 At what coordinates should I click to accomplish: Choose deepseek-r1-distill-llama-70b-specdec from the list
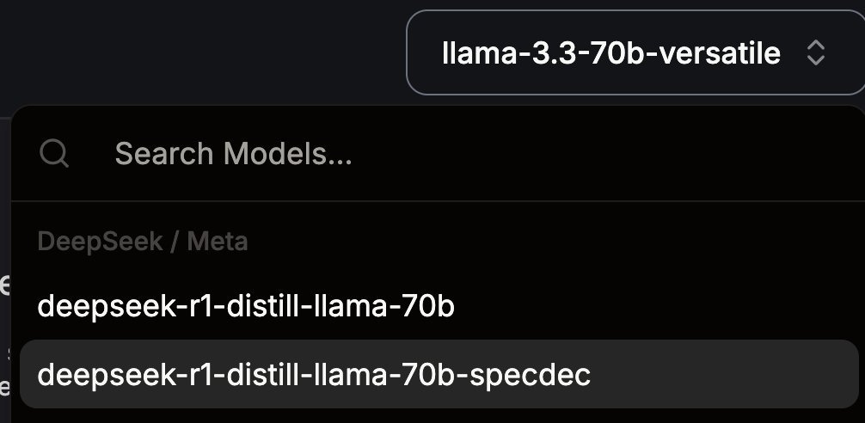point(314,375)
